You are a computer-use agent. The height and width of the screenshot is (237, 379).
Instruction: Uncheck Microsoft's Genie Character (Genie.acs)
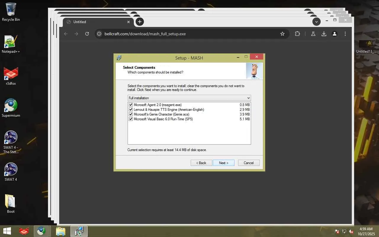pyautogui.click(x=131, y=114)
